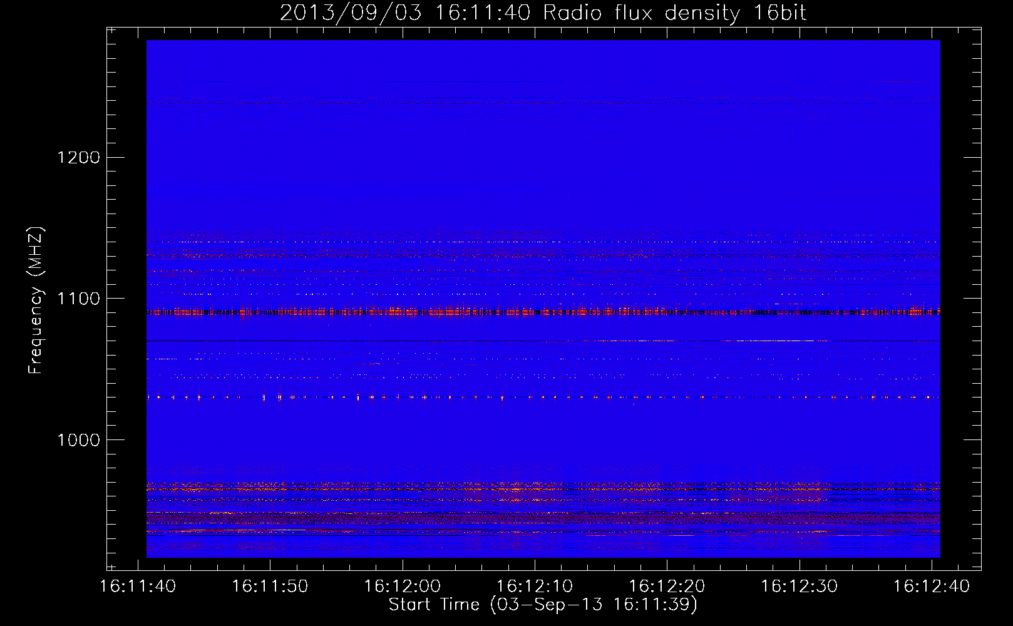Screen dimensions: 1013x626
Task: Select the 1200 frequency tick label
Action: point(78,157)
